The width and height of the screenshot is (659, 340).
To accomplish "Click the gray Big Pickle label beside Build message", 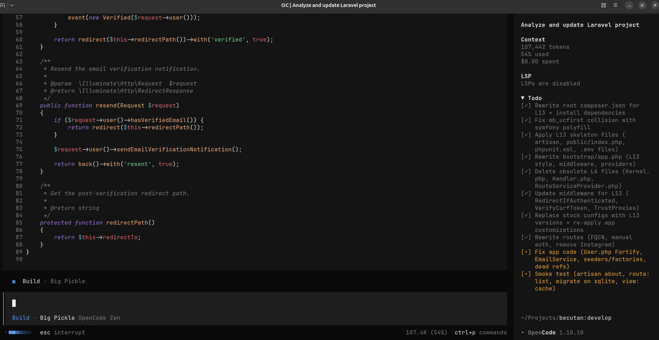I will click(x=68, y=281).
